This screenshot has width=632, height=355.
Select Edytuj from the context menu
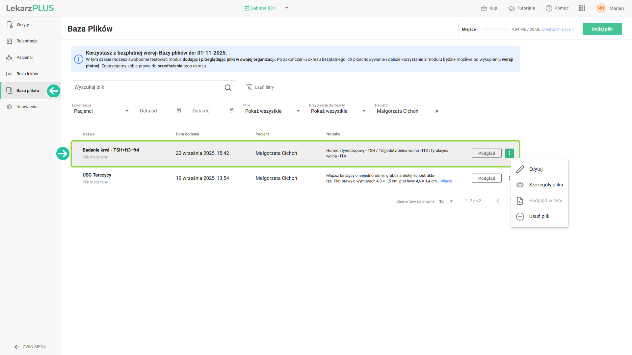[x=536, y=169]
